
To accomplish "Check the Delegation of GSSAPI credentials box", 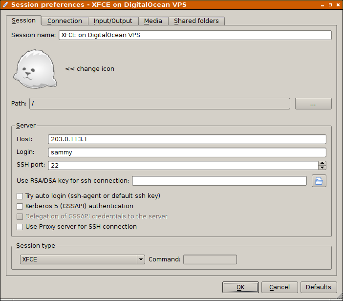I will [20, 216].
